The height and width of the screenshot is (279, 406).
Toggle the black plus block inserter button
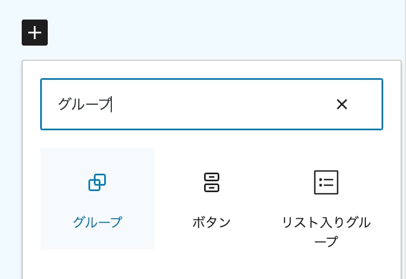point(35,33)
